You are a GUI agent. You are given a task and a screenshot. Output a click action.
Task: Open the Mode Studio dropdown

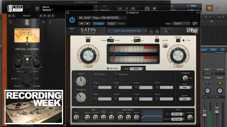[x=137, y=69]
